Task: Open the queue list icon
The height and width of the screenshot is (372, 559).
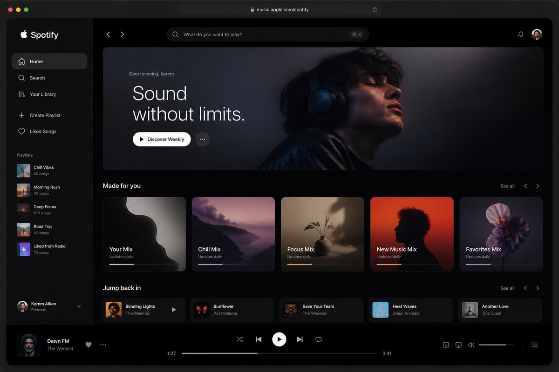Action: tap(535, 345)
